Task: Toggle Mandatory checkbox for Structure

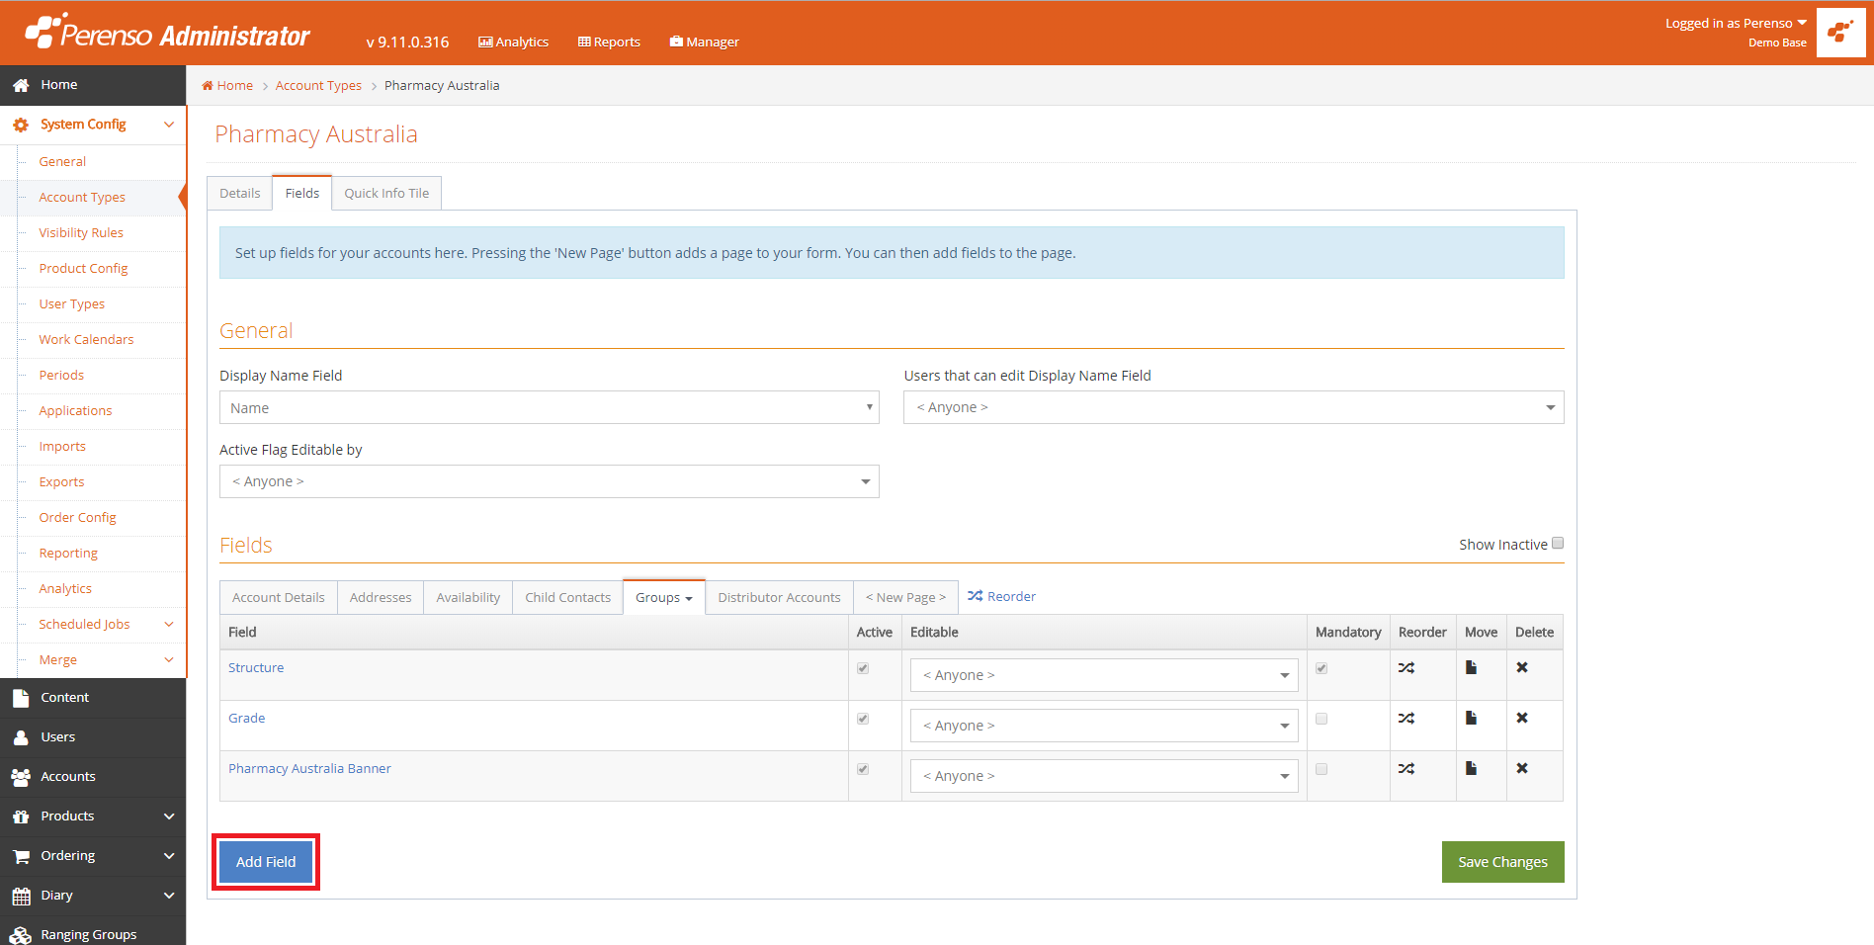Action: click(1321, 668)
